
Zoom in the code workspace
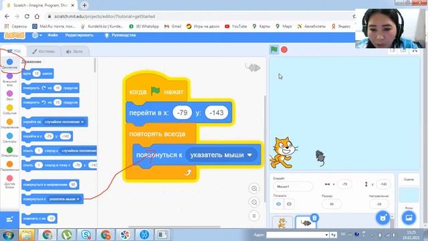[x=254, y=188]
